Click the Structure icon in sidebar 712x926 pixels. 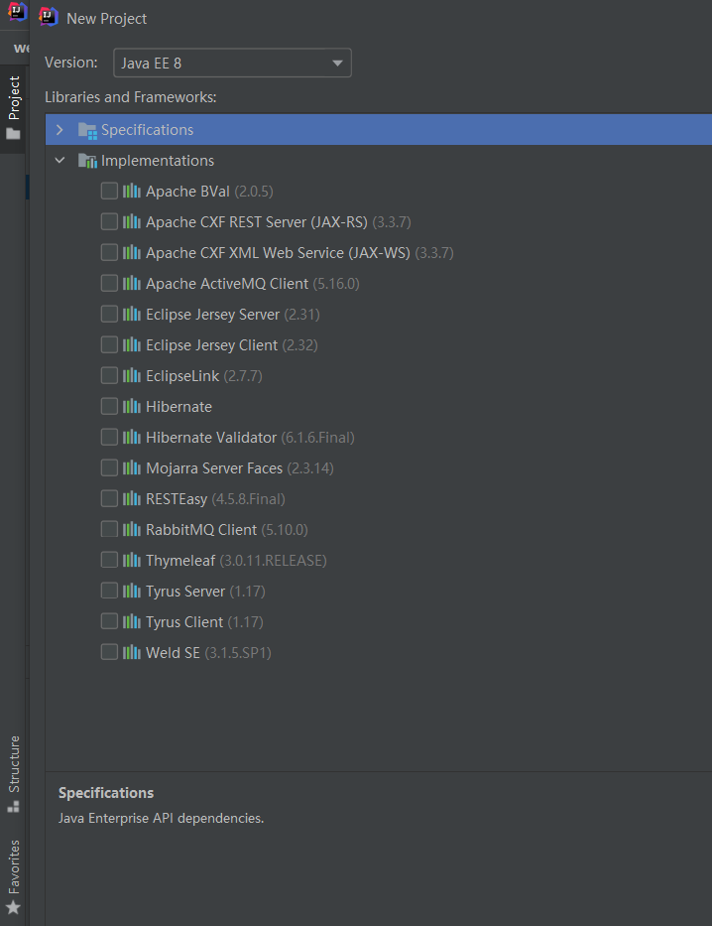tap(13, 806)
